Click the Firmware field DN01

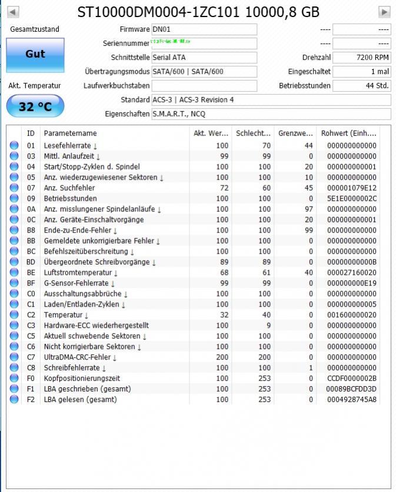tap(204, 29)
